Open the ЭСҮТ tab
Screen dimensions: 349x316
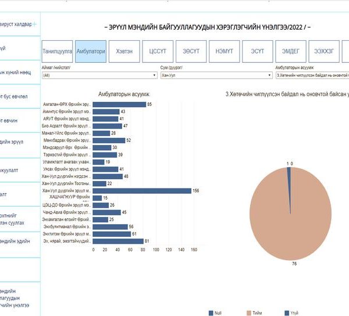point(258,51)
